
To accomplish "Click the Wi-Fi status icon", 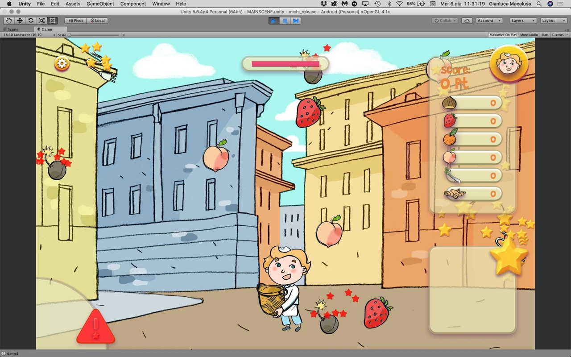I will pos(399,4).
